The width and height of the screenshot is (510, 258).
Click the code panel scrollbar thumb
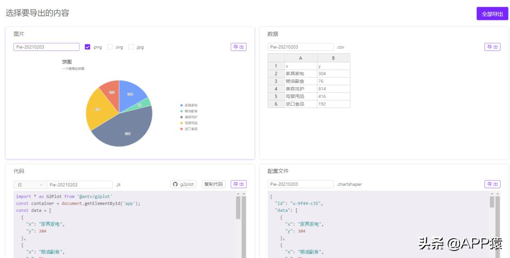(x=238, y=208)
